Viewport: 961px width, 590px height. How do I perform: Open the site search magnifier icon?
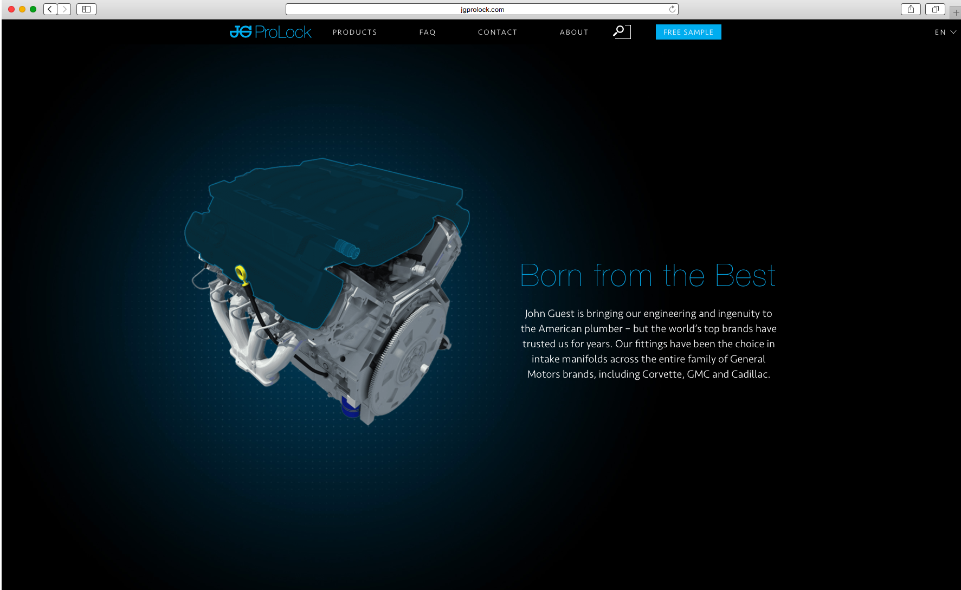pyautogui.click(x=622, y=31)
